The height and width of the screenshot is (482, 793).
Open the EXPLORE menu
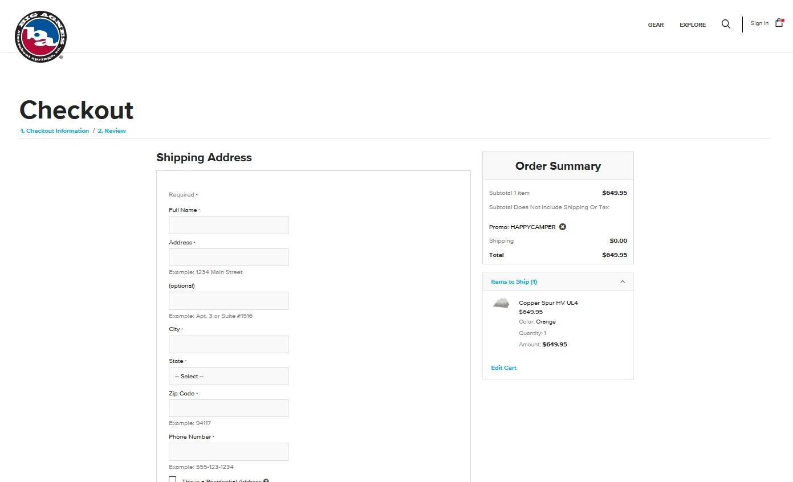tap(693, 25)
